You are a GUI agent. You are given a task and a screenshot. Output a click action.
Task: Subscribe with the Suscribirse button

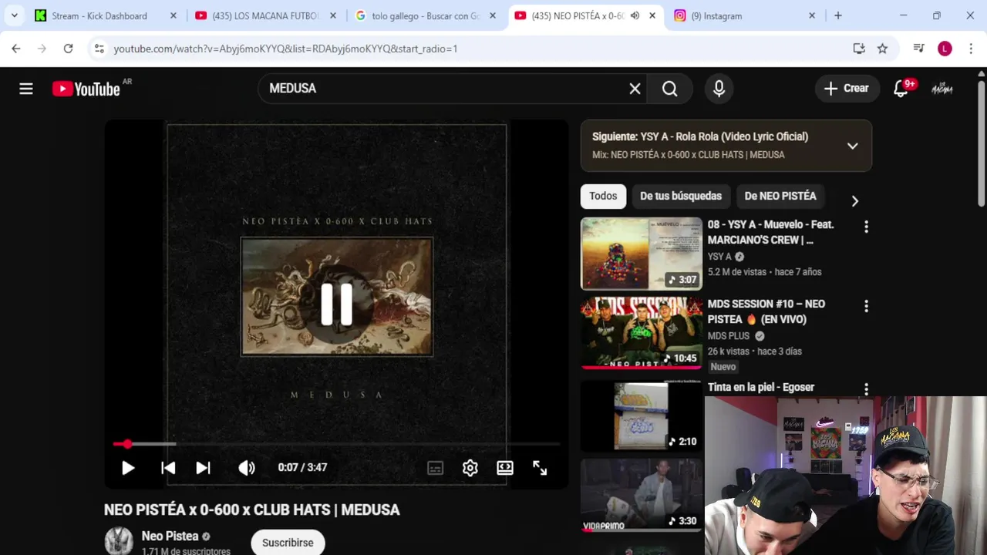(288, 543)
